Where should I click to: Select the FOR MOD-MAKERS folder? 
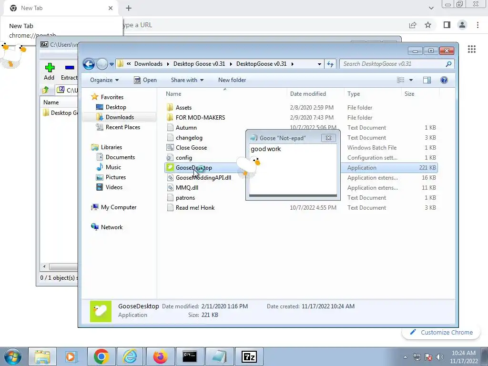coord(200,118)
